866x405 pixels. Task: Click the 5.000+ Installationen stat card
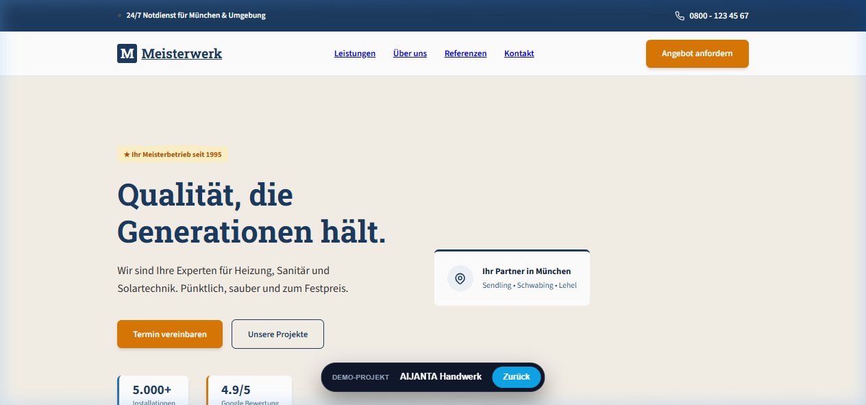coord(153,393)
